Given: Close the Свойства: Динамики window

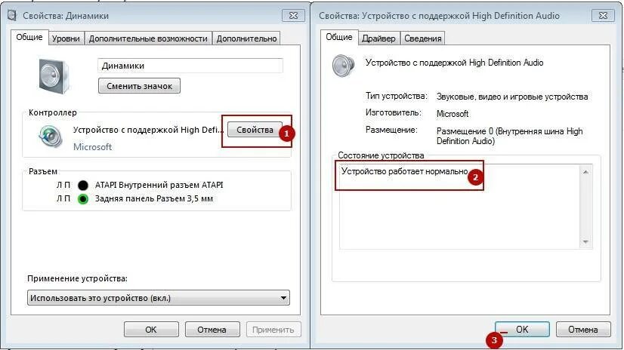Looking at the screenshot, I should click(293, 16).
